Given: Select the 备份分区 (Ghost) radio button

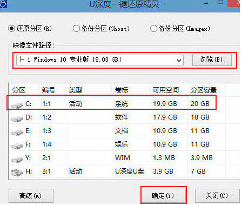Looking at the screenshot, I should coord(76,29).
